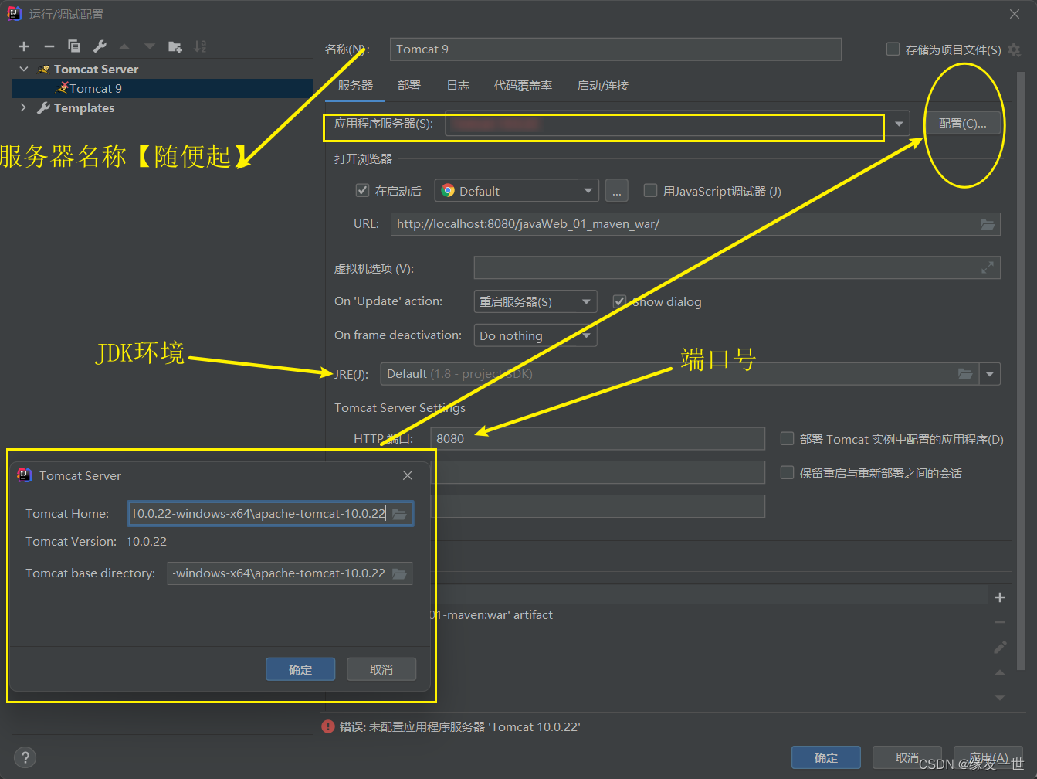
Task: Open edit templates wrench icon
Action: 100,46
